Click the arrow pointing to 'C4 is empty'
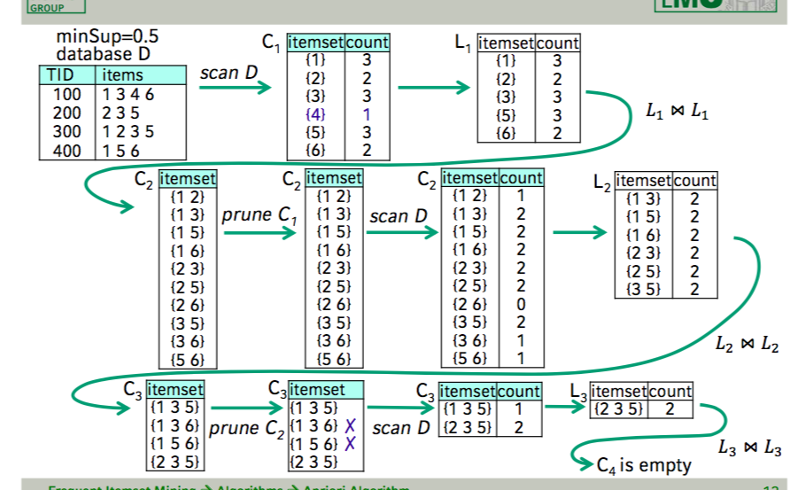The height and width of the screenshot is (490, 806). (580, 462)
